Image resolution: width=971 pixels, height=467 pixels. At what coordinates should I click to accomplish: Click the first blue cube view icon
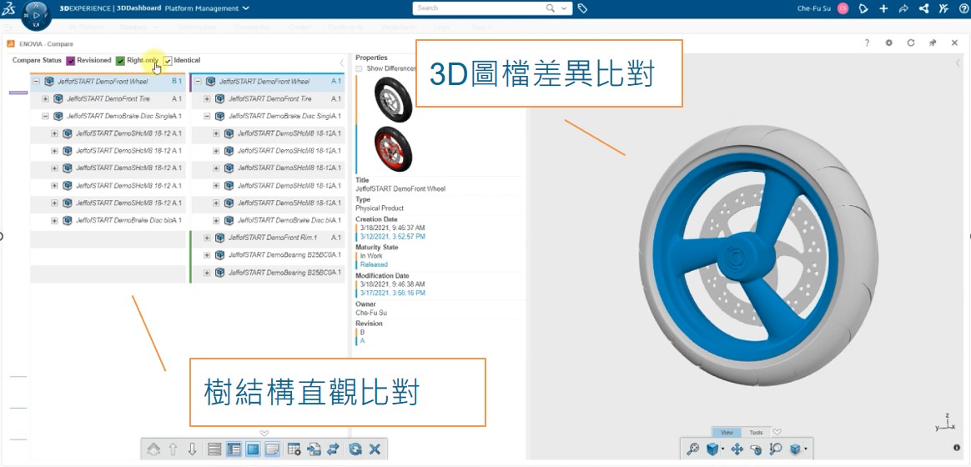pos(712,449)
